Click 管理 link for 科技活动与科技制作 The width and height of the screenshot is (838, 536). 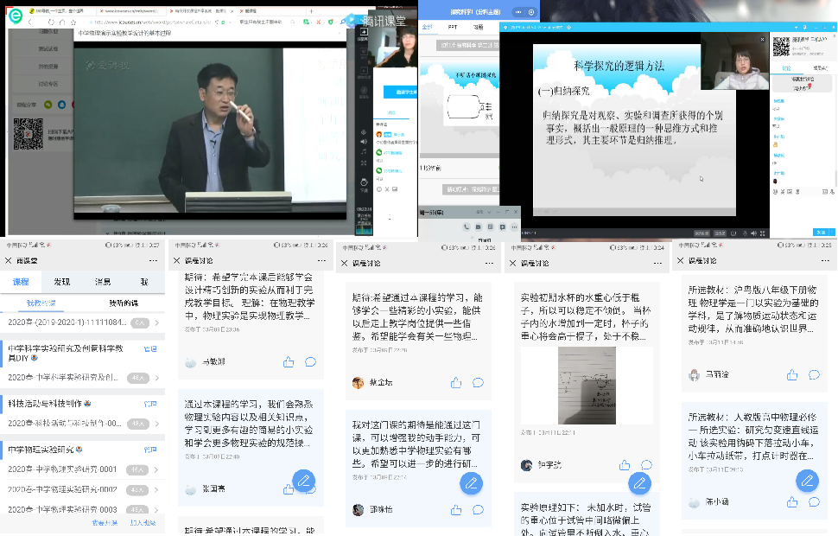point(150,404)
